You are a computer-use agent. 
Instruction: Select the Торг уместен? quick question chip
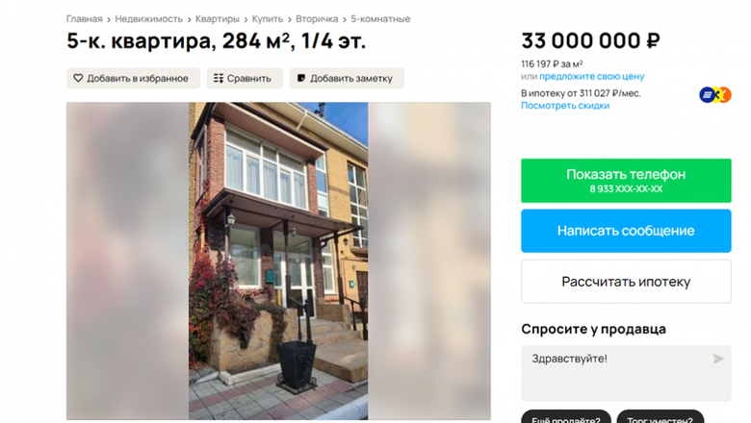[x=660, y=416]
